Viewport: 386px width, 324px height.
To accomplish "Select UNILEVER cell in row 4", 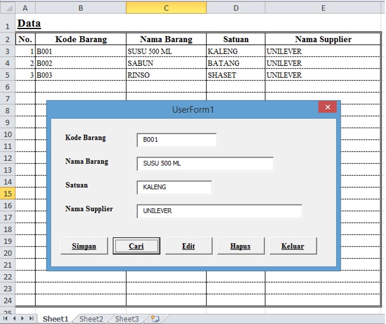I will pyautogui.click(x=323, y=63).
